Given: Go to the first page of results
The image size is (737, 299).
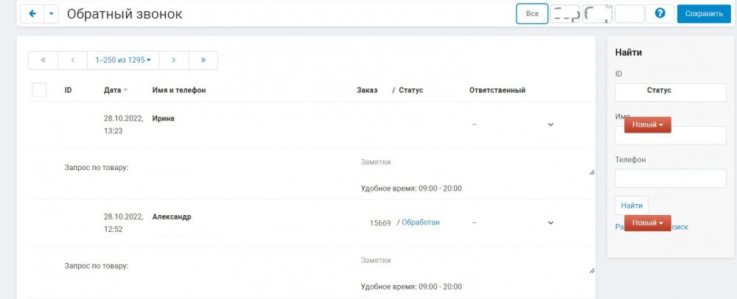Looking at the screenshot, I should coord(43,60).
